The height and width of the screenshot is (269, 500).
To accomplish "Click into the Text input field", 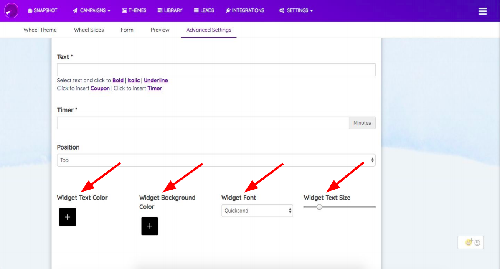I will click(x=216, y=70).
